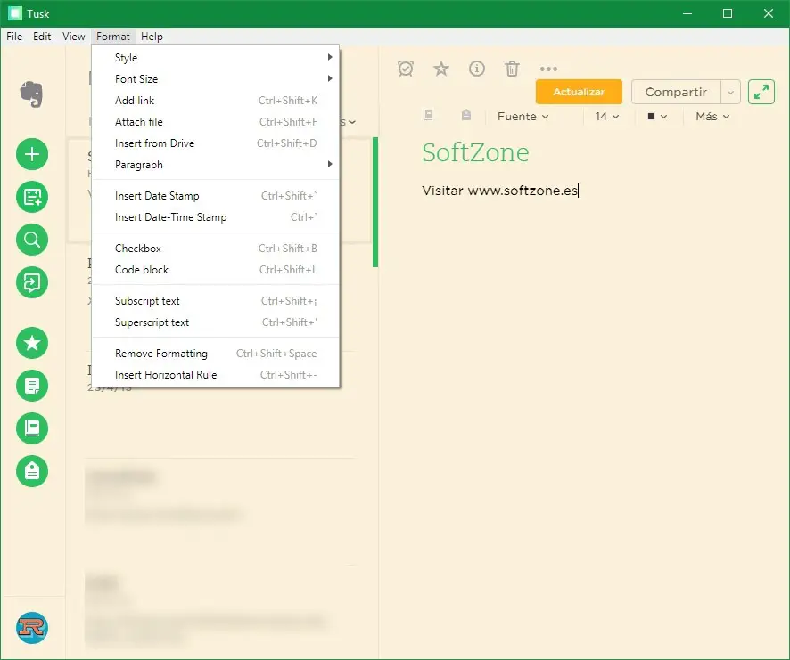Viewport: 790px width, 660px height.
Task: Choose Add link from Format menu
Action: [216, 100]
